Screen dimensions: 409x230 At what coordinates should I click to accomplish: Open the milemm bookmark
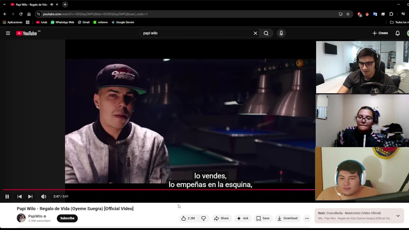coord(100,22)
